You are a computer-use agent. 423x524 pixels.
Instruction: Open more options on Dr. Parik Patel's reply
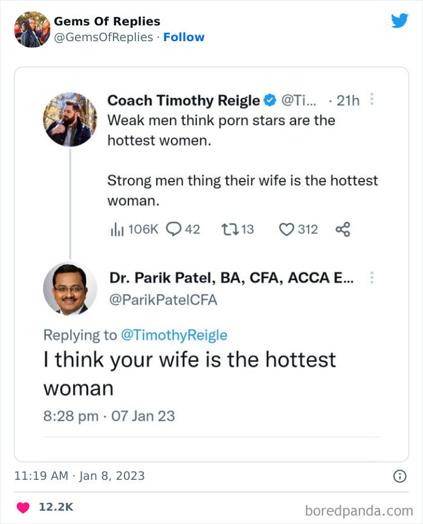pos(372,277)
